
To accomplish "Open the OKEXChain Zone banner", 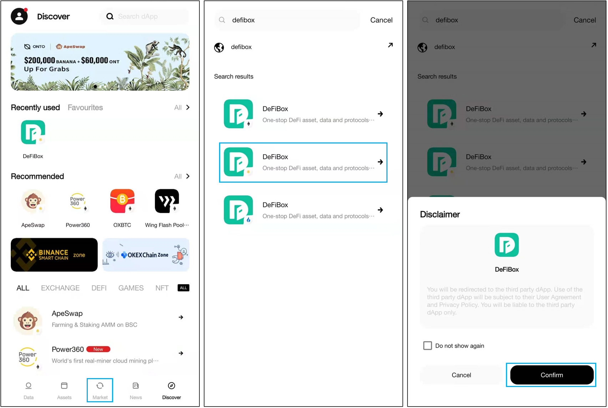I will tap(146, 255).
